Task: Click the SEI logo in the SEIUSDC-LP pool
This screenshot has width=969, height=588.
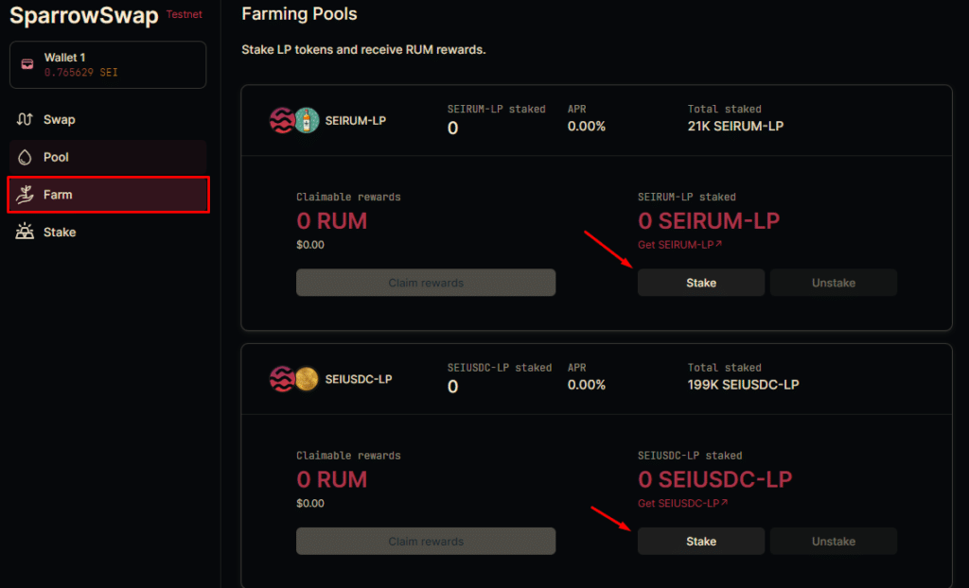Action: click(282, 379)
